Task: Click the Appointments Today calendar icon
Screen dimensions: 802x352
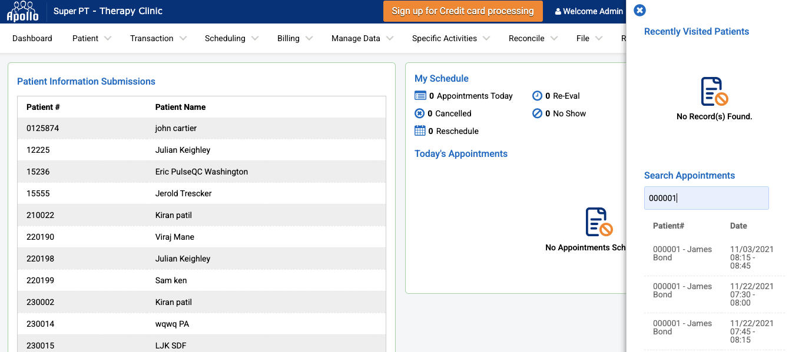Action: coord(420,96)
